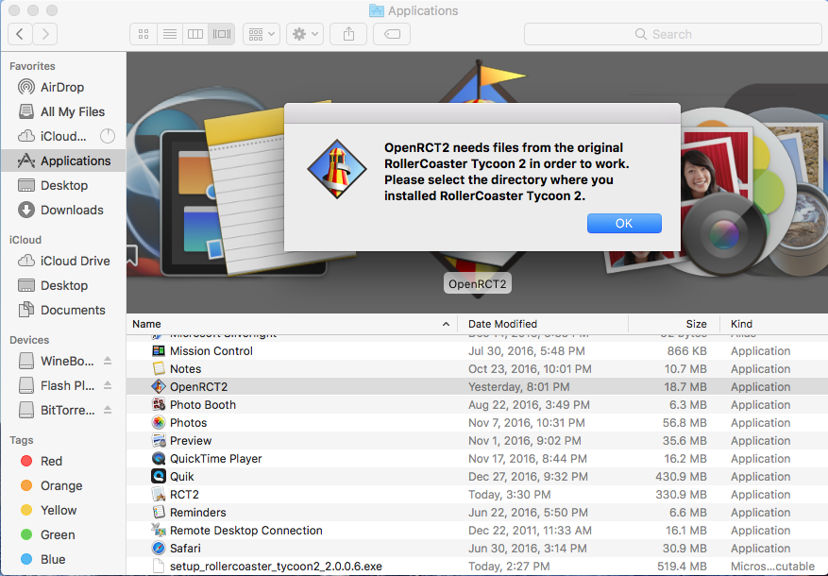The image size is (828, 576).
Task: Select Applications in the sidebar
Action: 63,161
